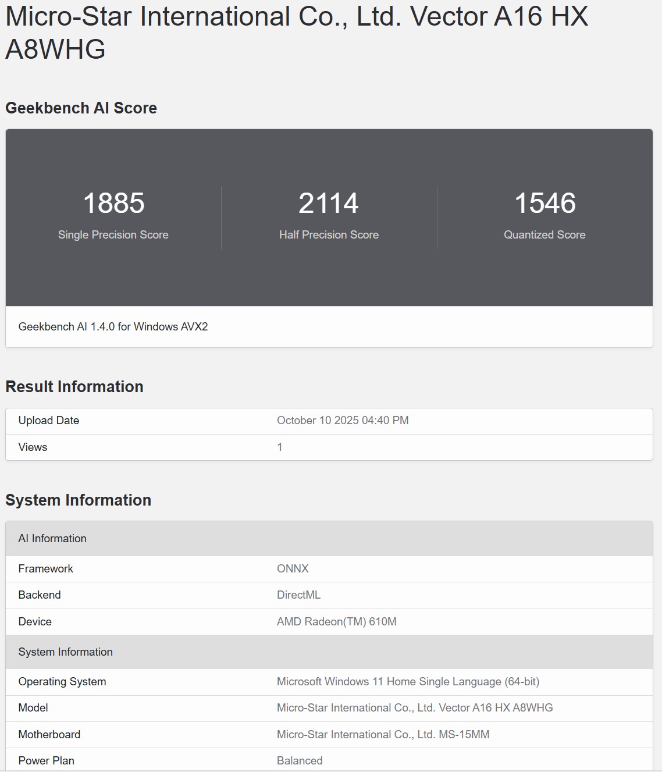The height and width of the screenshot is (772, 662).
Task: Select the 1885 single precision score number
Action: point(113,203)
